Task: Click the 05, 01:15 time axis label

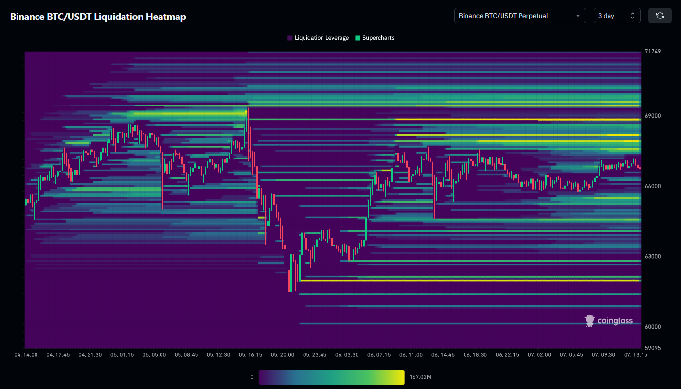Action: click(x=122, y=355)
